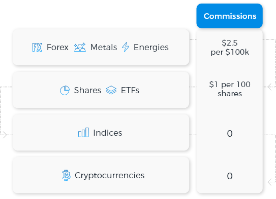Select the Metals label
Screen dimensions: 276x199
pyautogui.click(x=104, y=47)
